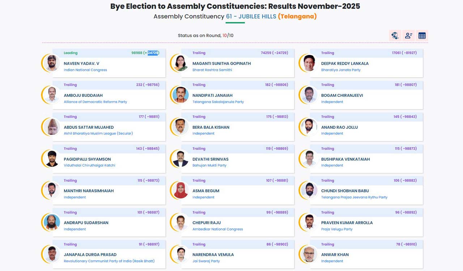Open the tabular results grid icon
Image resolution: width=463 pixels, height=271 pixels.
click(x=421, y=35)
